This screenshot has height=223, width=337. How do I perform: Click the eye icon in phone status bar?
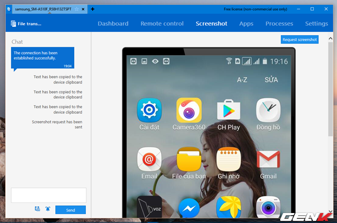(155, 61)
